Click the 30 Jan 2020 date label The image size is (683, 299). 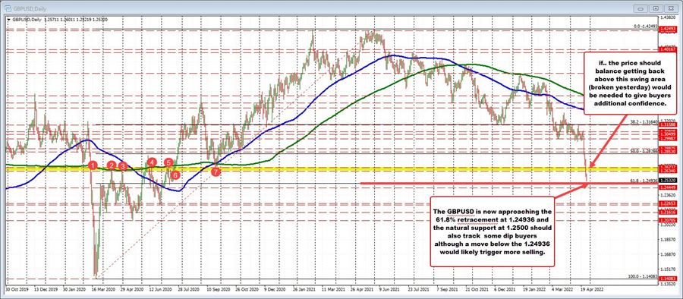coord(75,289)
